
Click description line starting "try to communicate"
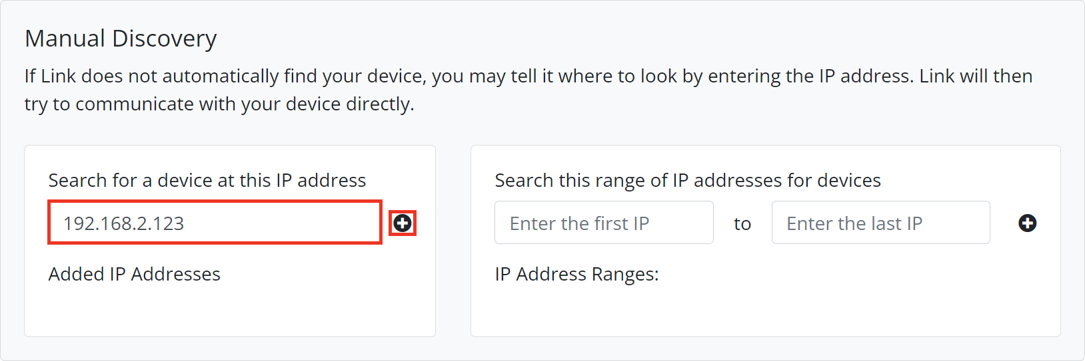[219, 104]
